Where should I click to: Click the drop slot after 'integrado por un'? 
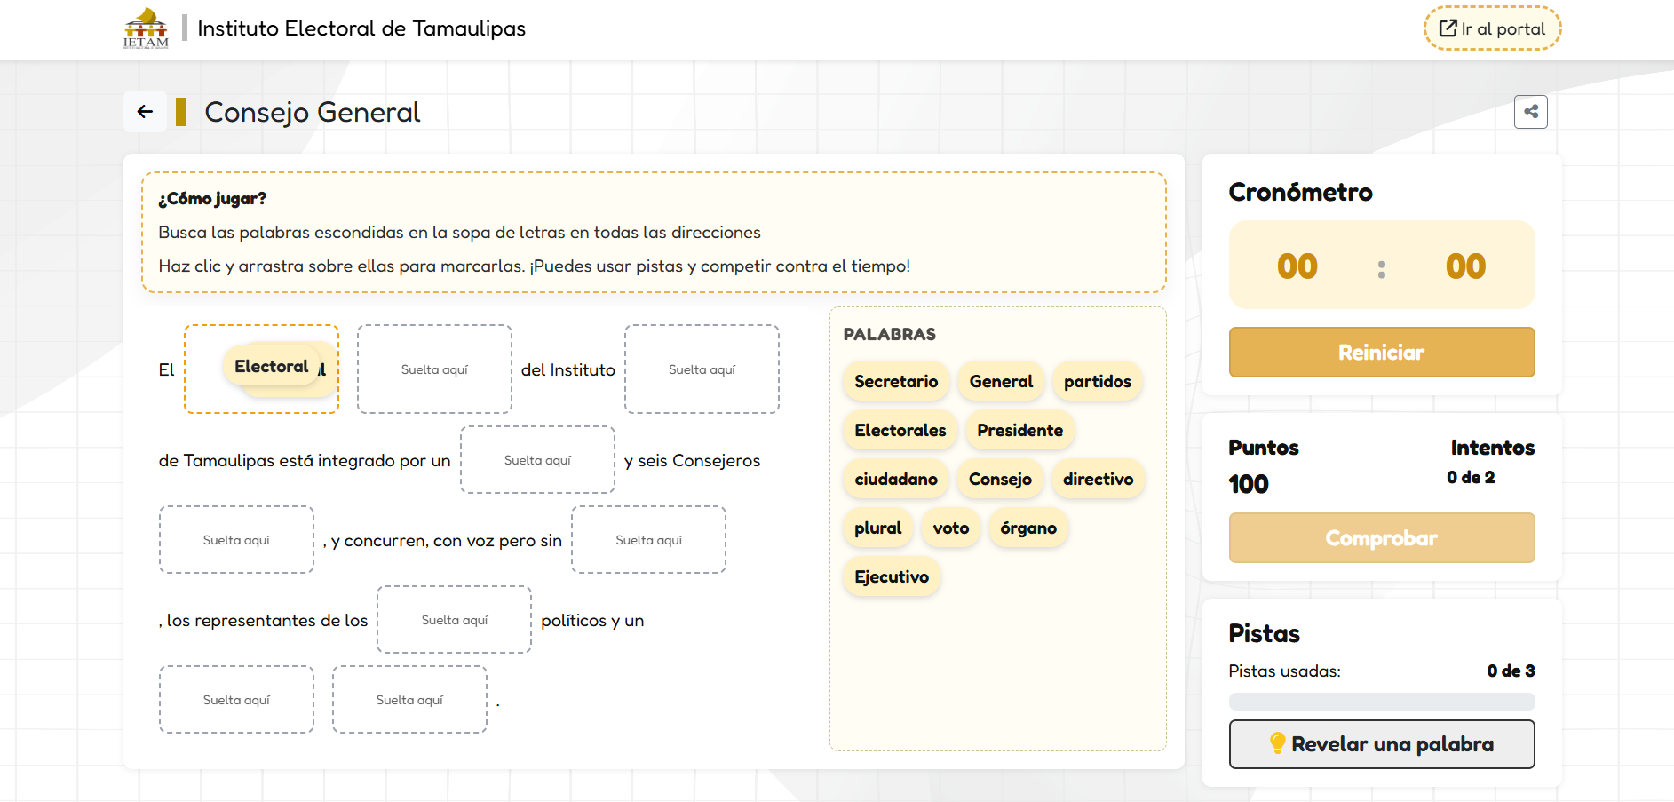pyautogui.click(x=537, y=460)
